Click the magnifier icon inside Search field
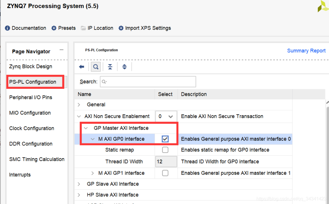 104,82
